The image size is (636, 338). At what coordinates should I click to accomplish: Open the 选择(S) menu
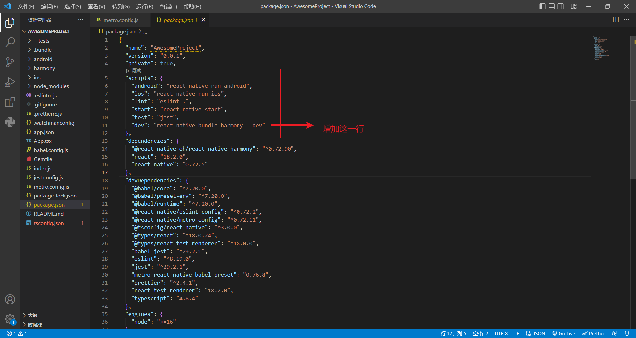(73, 6)
